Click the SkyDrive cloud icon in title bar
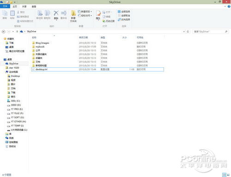231x177 pixels. click(1, 2)
